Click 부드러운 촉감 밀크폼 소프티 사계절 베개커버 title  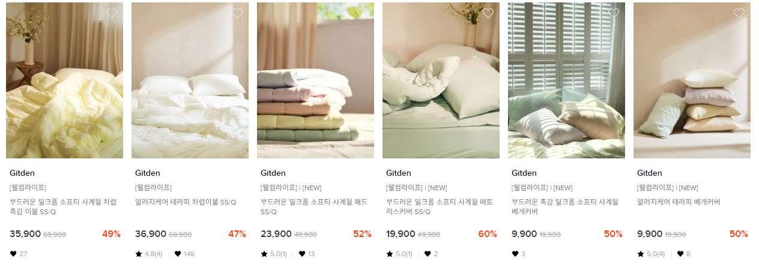(x=565, y=207)
